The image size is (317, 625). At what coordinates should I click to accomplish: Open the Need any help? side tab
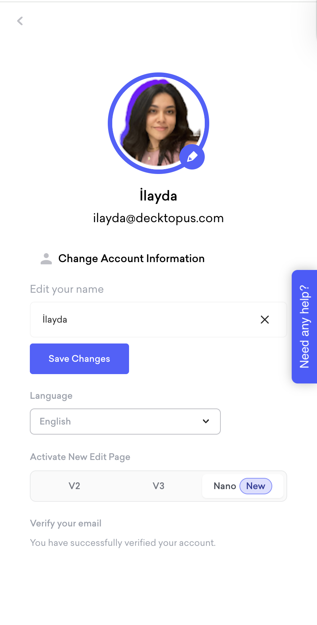click(304, 327)
